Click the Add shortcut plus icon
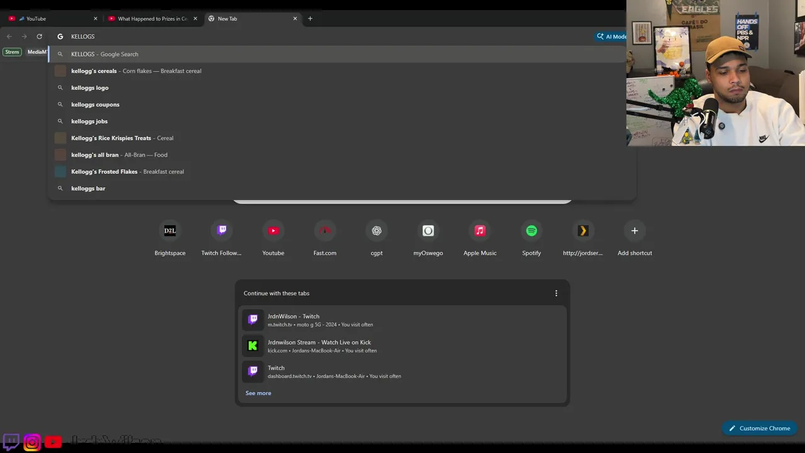 [635, 231]
